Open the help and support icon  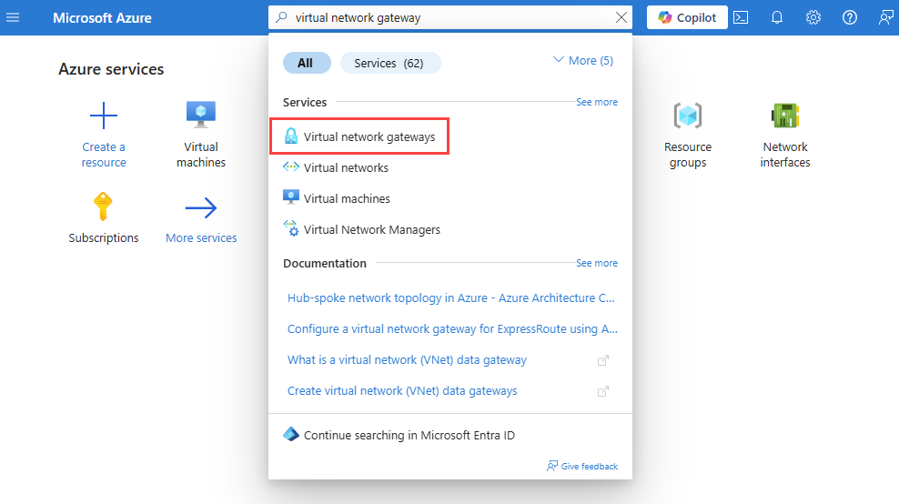coord(850,18)
